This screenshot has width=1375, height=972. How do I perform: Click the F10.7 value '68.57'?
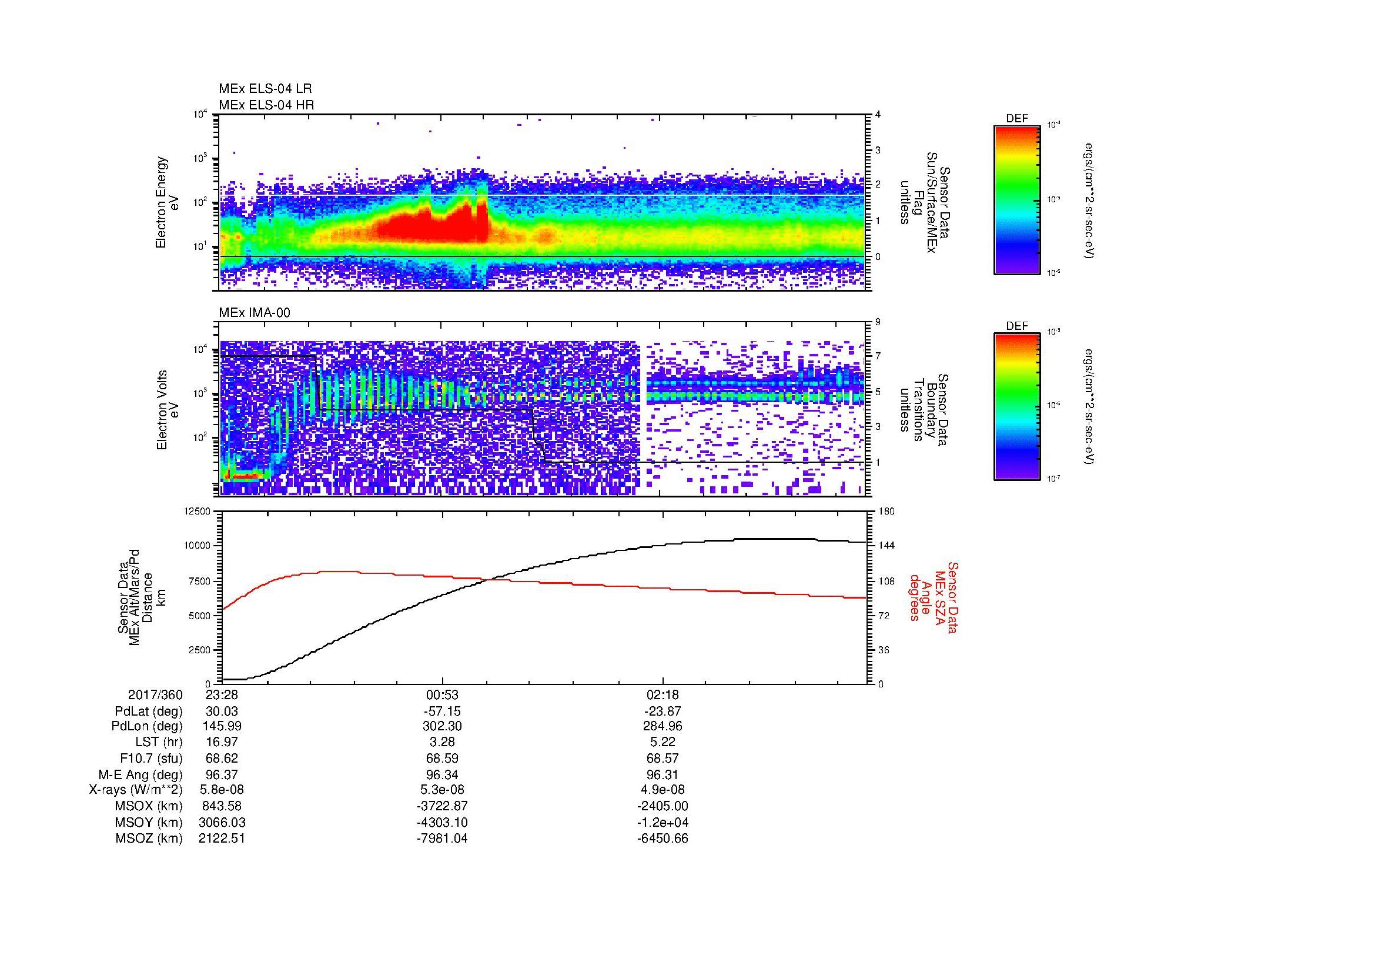[x=663, y=758]
